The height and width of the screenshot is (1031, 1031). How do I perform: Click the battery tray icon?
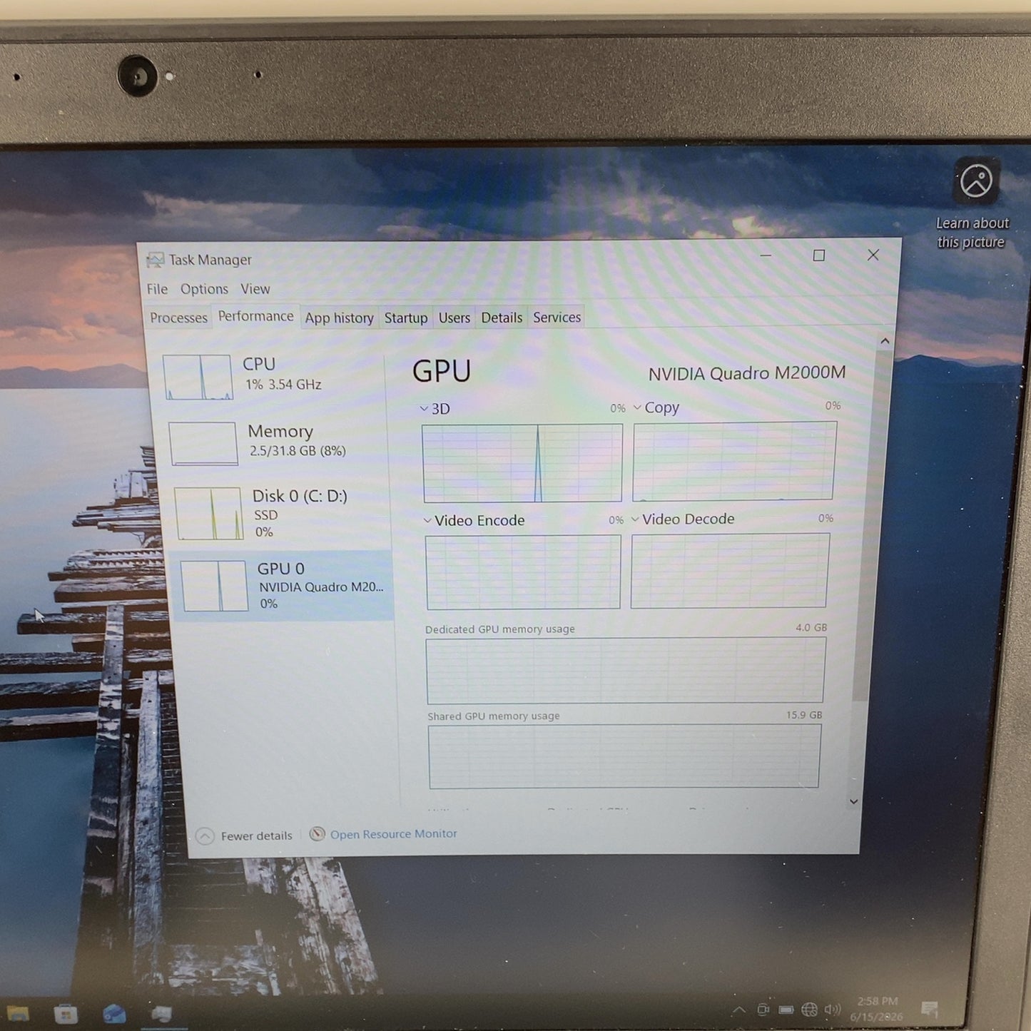(786, 1010)
